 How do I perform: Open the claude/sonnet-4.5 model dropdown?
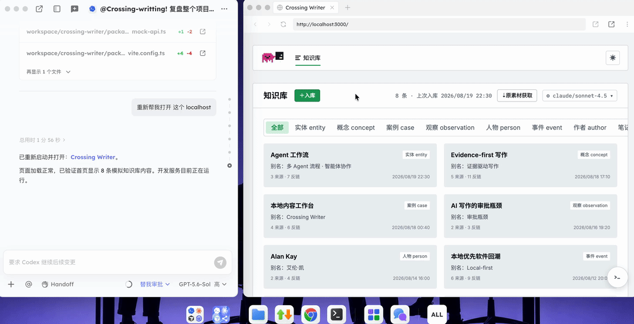(579, 96)
